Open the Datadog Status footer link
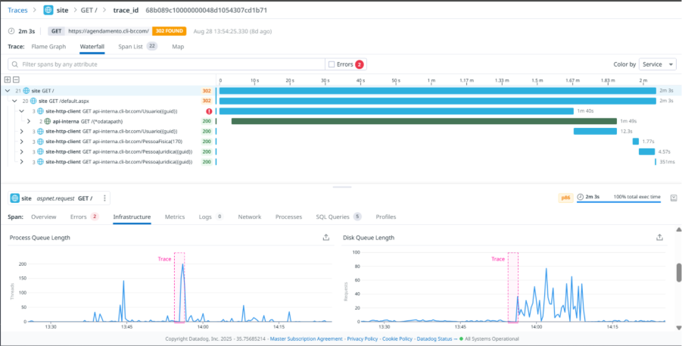Image resolution: width=682 pixels, height=346 pixels. click(x=436, y=339)
